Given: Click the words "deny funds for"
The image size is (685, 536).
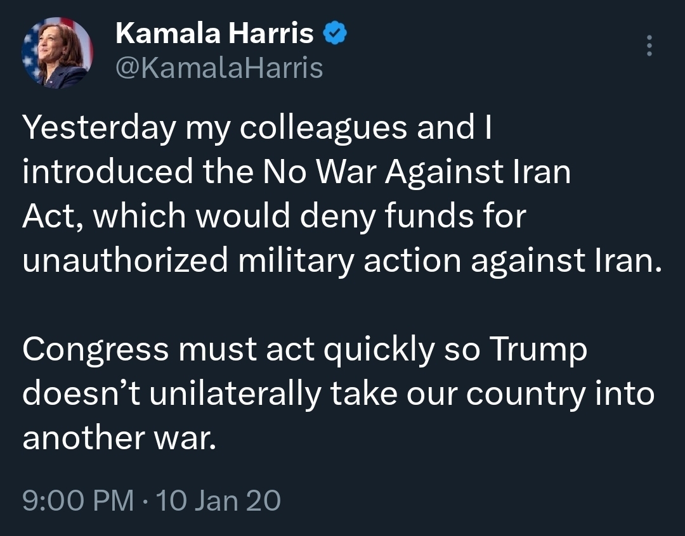Looking at the screenshot, I should click(x=422, y=217).
